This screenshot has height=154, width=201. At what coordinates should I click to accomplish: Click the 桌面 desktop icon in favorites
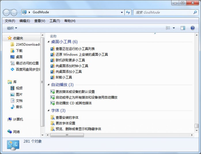[12, 57]
